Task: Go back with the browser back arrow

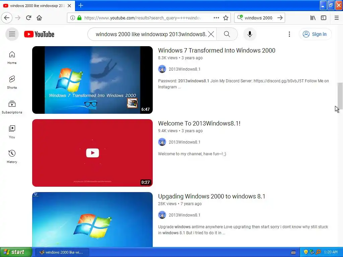Action: [7, 18]
